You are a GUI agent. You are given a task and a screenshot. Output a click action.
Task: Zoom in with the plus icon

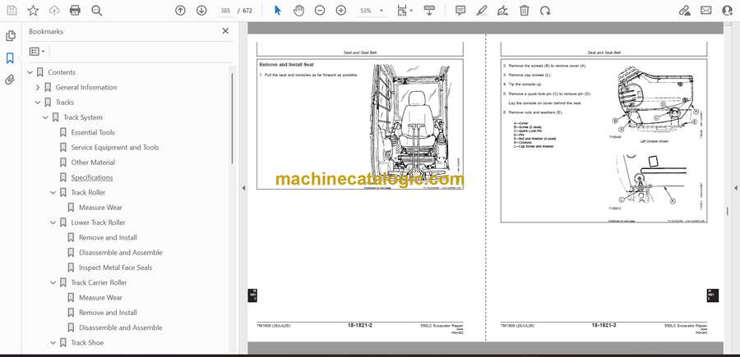click(341, 11)
